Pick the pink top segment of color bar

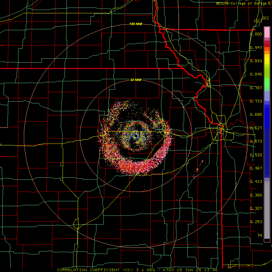click(267, 32)
